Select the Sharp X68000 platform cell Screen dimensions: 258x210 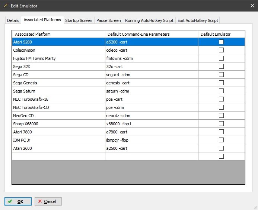[58, 124]
